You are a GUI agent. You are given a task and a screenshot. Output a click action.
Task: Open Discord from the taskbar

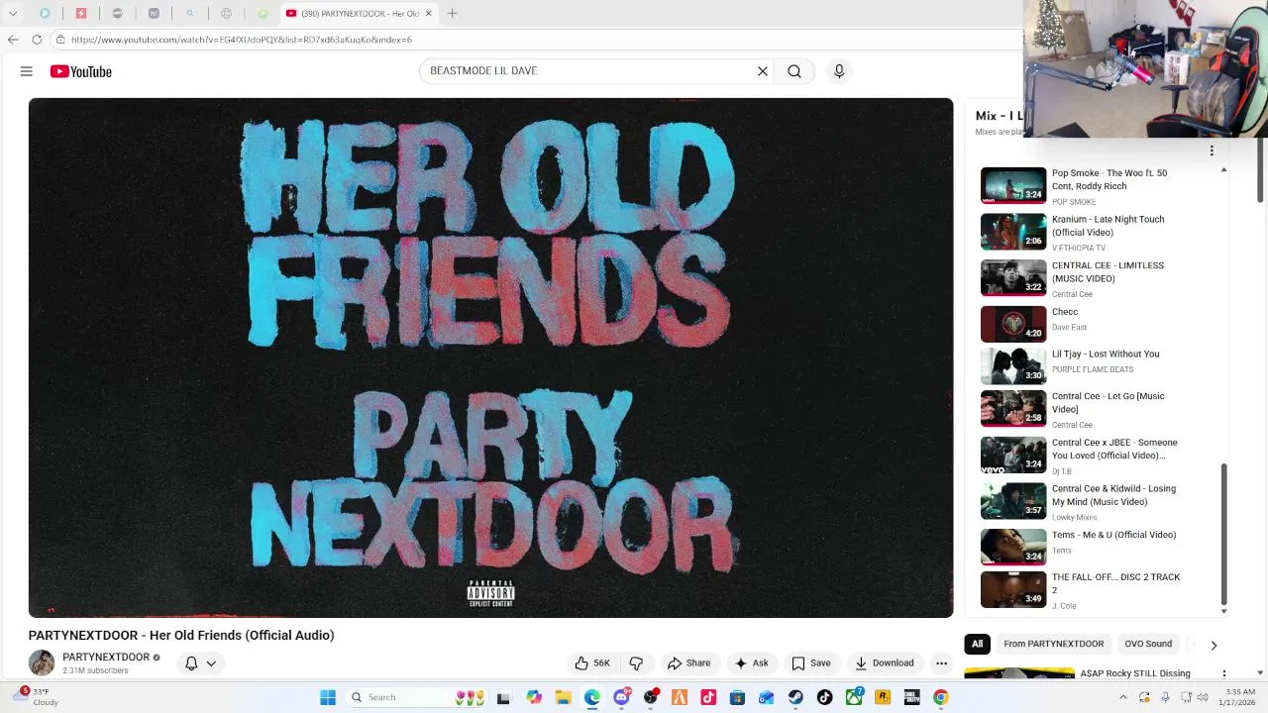[x=621, y=697]
